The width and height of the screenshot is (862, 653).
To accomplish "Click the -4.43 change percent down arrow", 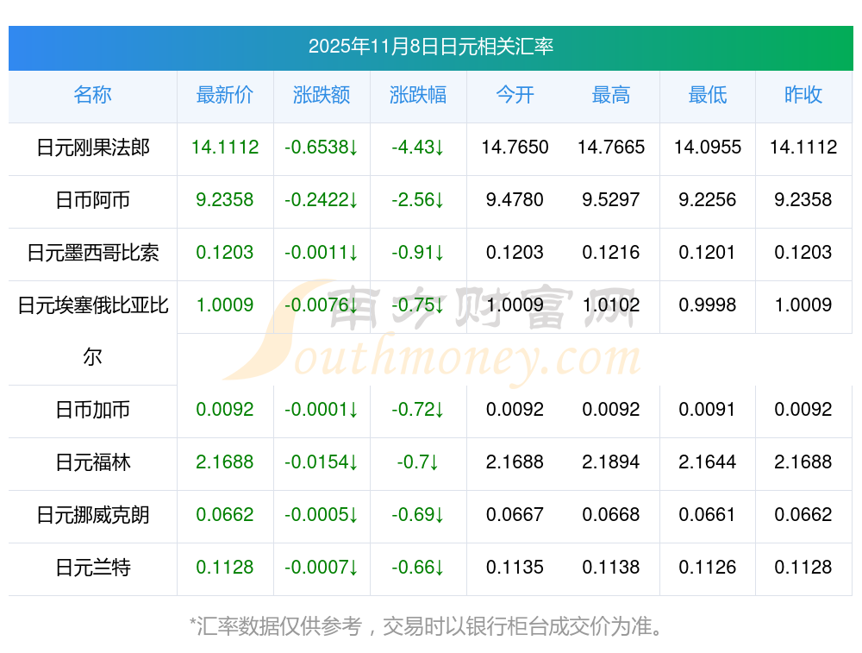I will 440,148.
